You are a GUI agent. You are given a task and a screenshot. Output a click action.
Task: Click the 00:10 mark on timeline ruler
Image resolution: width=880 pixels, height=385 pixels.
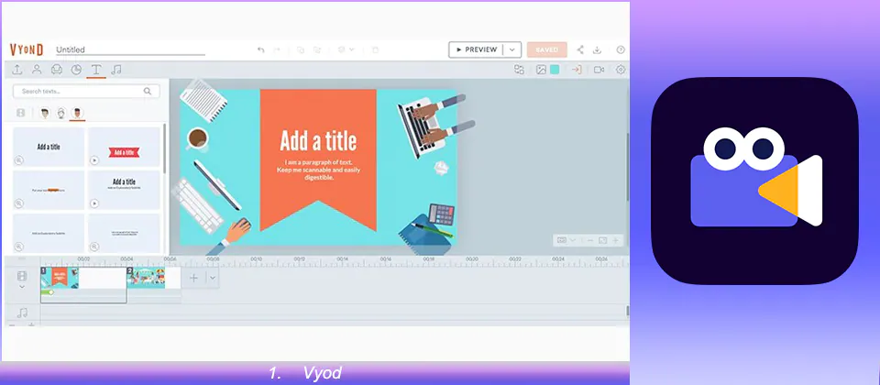[x=256, y=259]
